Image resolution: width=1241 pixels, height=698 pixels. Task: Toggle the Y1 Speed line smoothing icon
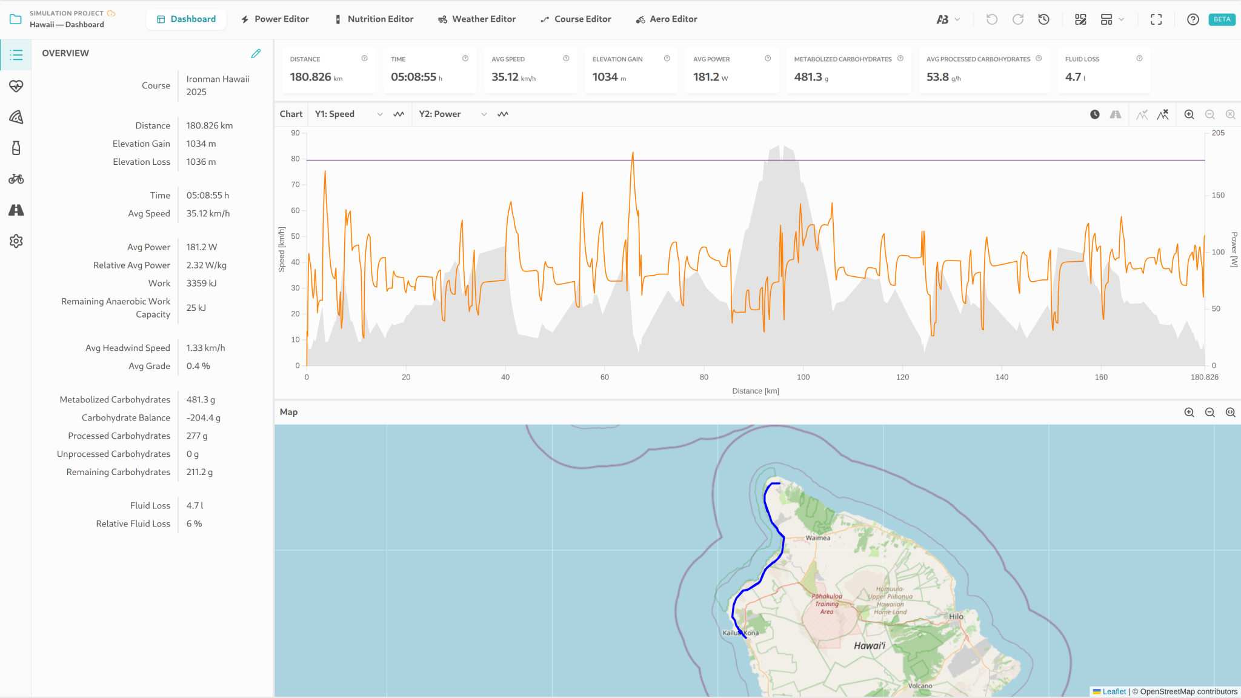click(399, 115)
